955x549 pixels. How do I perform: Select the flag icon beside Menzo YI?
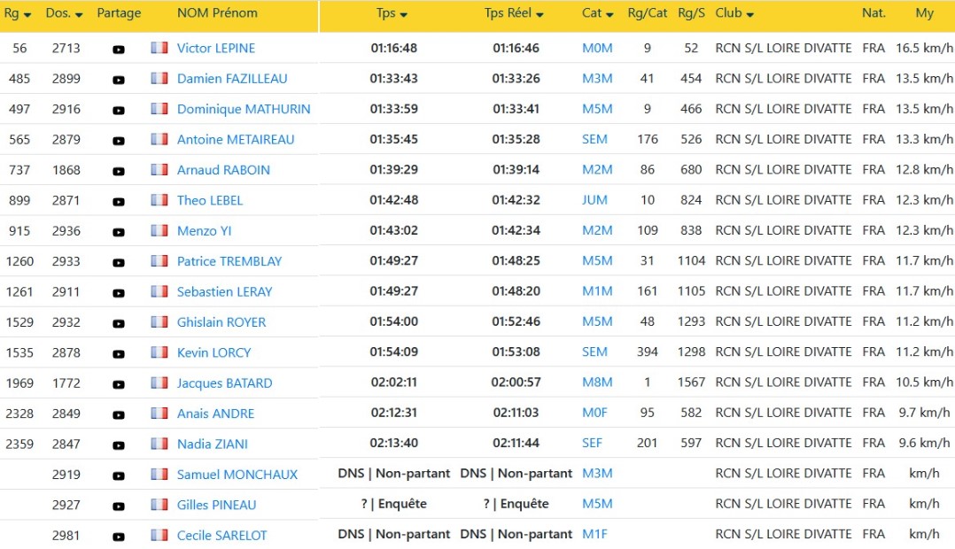(159, 230)
